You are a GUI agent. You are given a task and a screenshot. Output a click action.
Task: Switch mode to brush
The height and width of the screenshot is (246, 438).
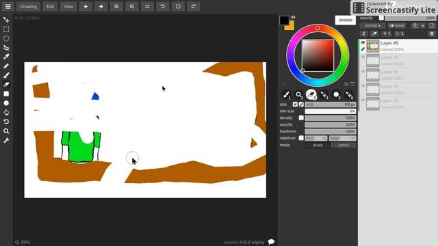pos(318,145)
